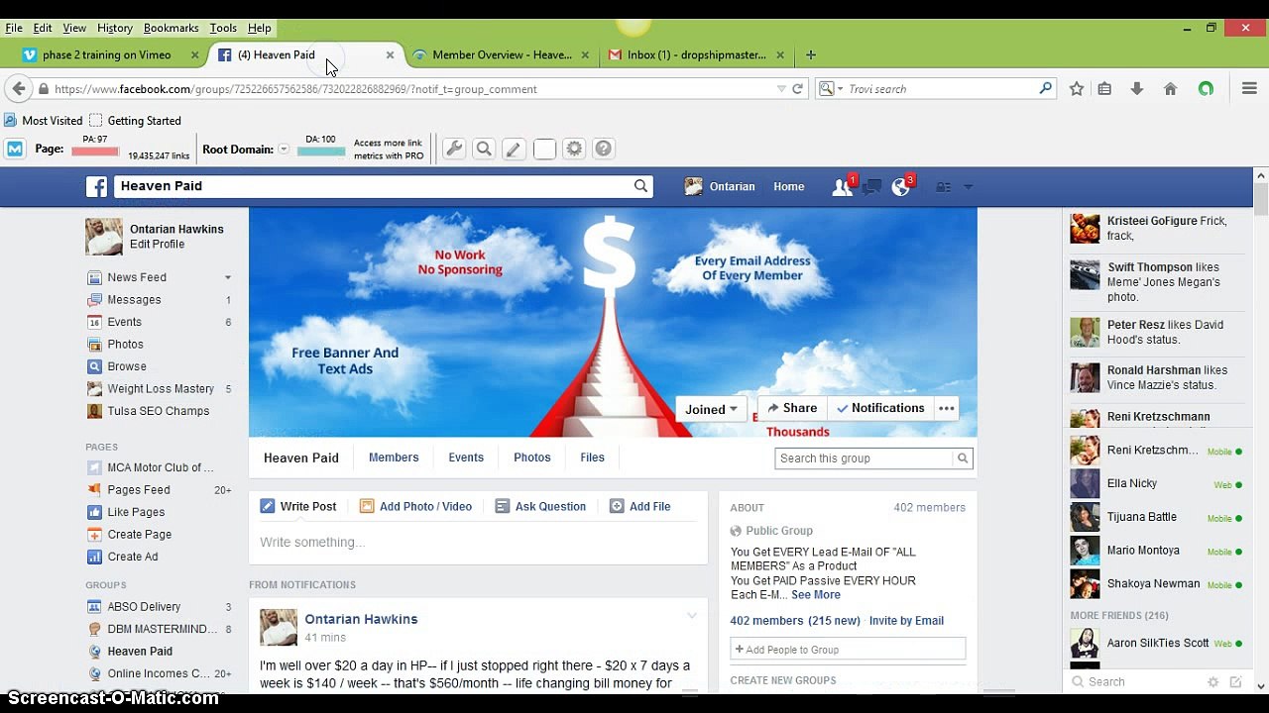Click the MozBar blank page icon
The height and width of the screenshot is (713, 1269).
tap(544, 150)
